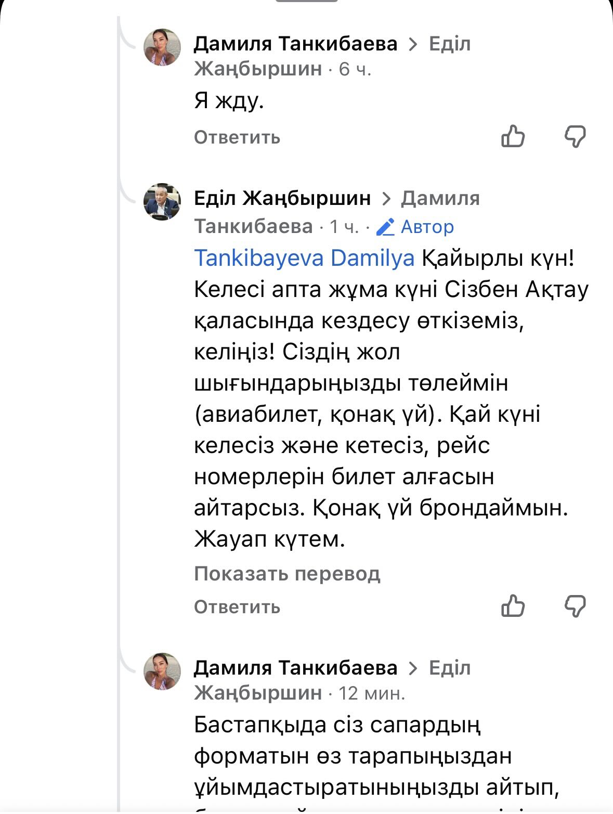613x814 pixels.
Task: Click Дамиля Танкибаева's name above "Я жду."
Action: (x=295, y=44)
